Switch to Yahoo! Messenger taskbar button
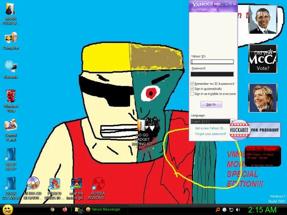 [106, 209]
